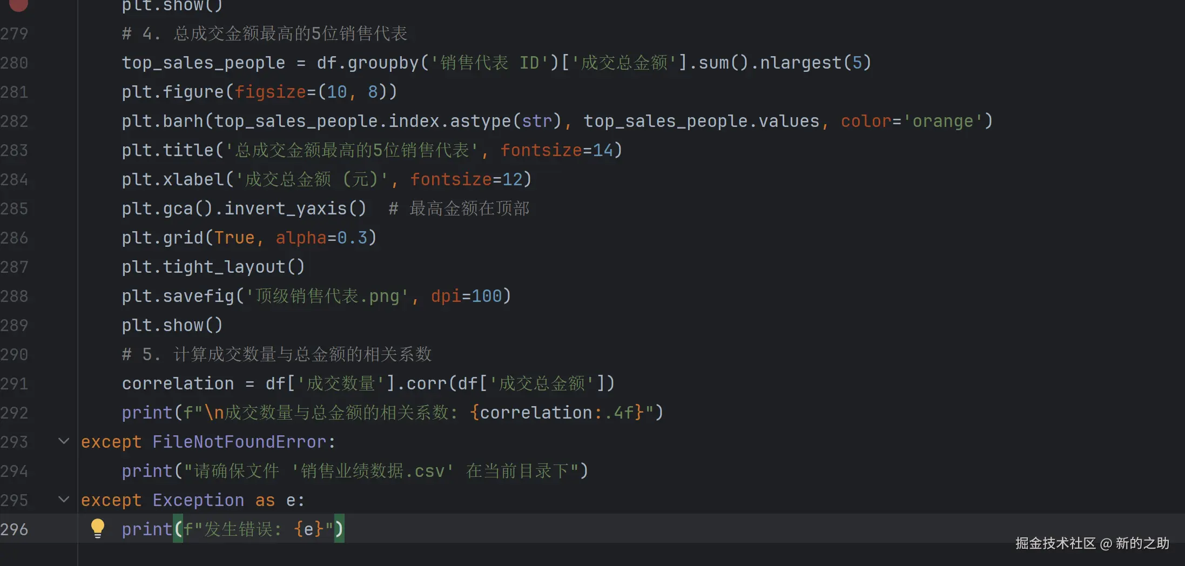Screen dimensions: 1185x566
Task: Collapse the except FileNotFoundError block
Action: point(63,441)
